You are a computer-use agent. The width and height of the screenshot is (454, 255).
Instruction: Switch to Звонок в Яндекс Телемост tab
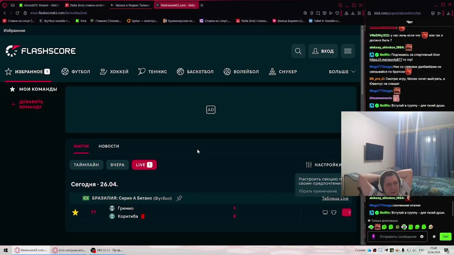[x=130, y=5]
